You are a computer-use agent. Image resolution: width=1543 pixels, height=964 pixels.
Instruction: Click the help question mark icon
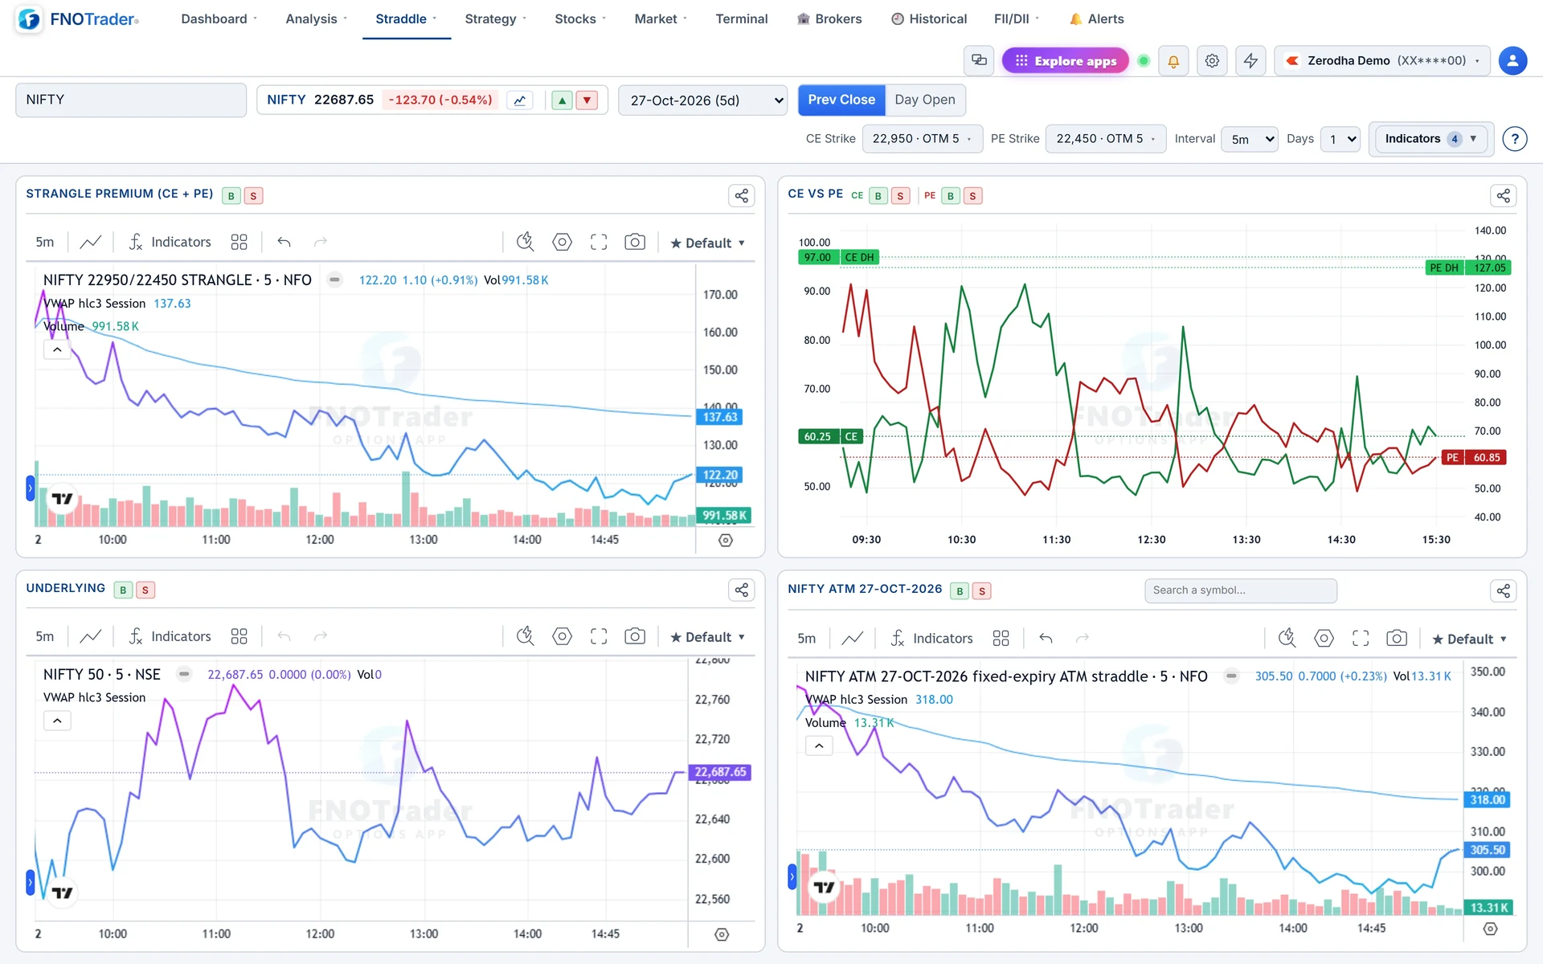pyautogui.click(x=1514, y=139)
